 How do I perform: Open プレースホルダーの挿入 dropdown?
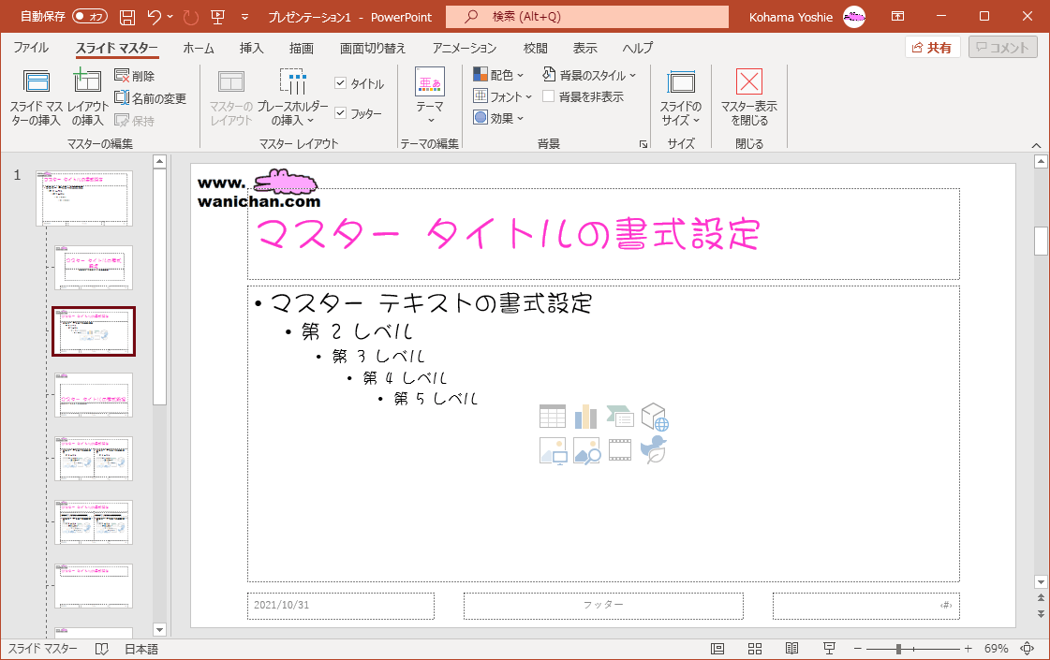click(x=292, y=97)
